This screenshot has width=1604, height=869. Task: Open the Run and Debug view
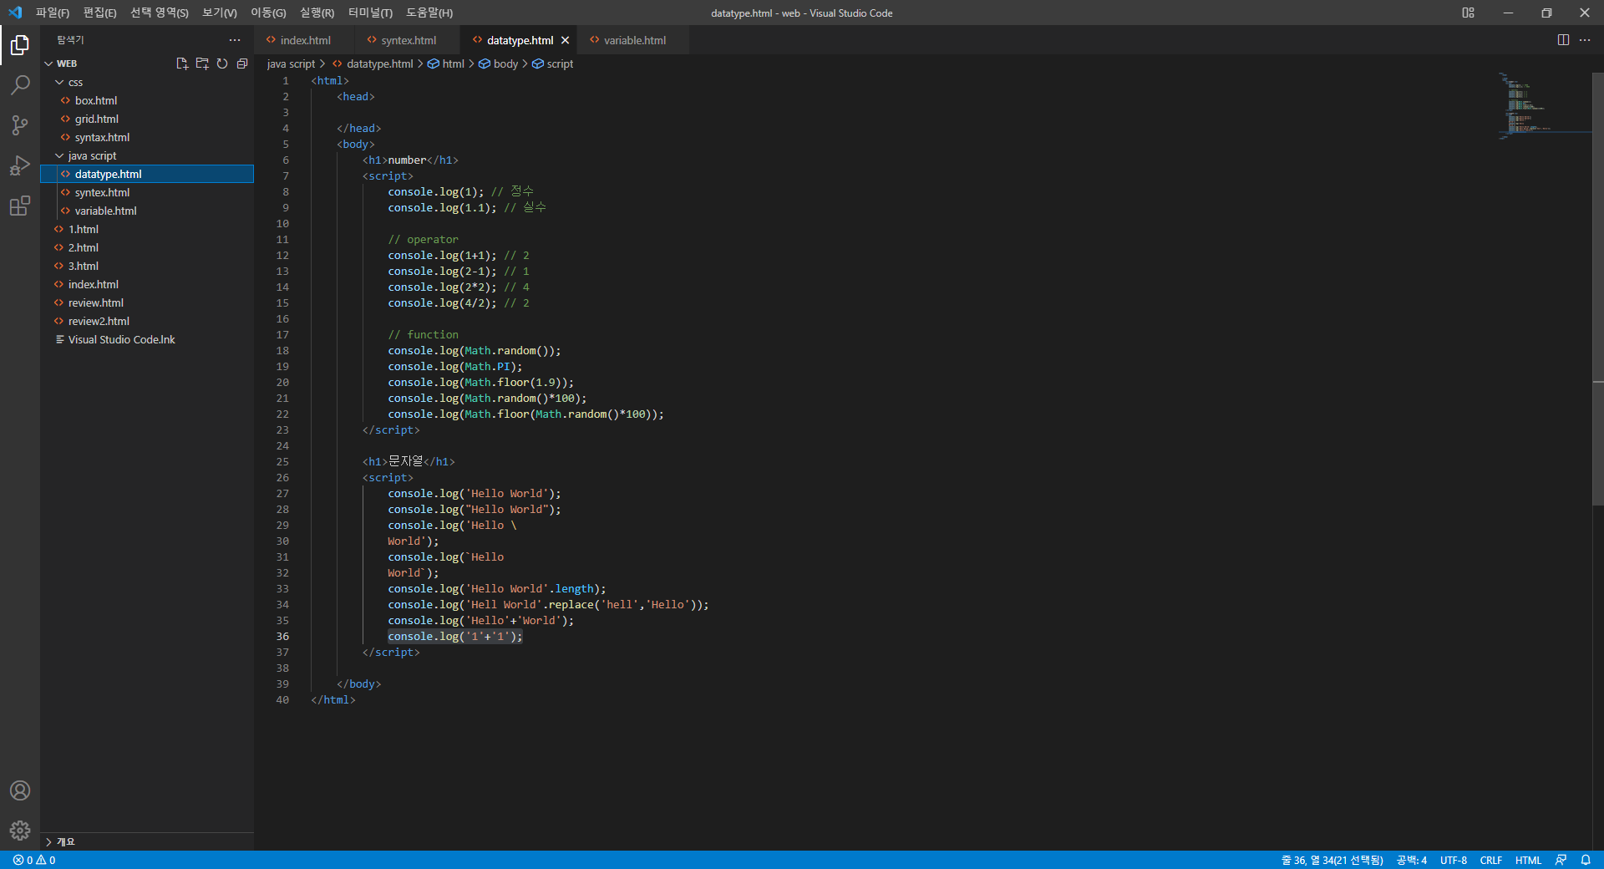(x=20, y=165)
